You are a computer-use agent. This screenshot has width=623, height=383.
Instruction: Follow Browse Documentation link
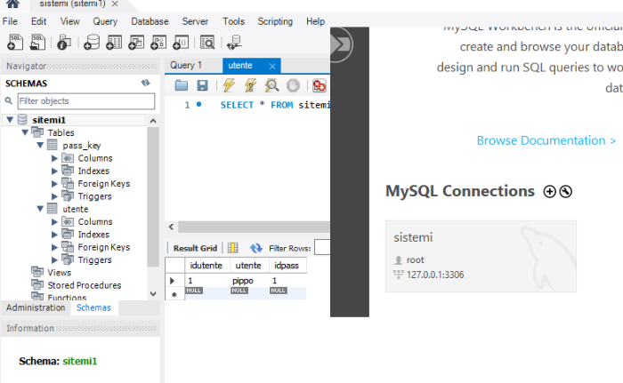click(546, 140)
